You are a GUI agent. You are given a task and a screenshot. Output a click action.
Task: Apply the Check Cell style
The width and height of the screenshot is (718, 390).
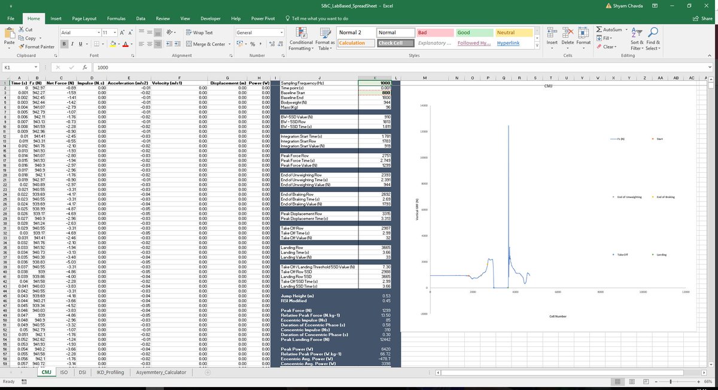pyautogui.click(x=394, y=43)
